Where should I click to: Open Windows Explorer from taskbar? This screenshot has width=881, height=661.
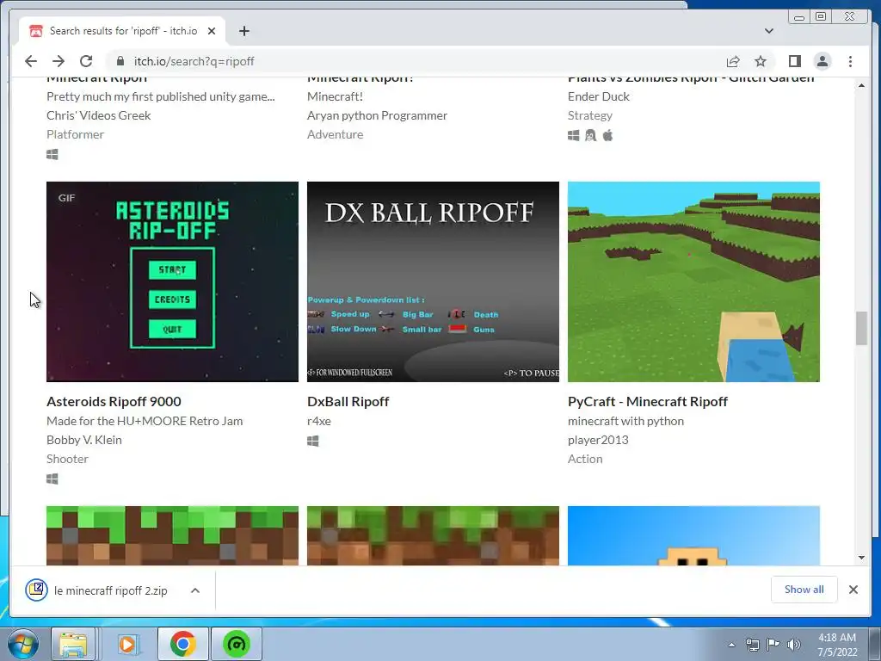(74, 644)
